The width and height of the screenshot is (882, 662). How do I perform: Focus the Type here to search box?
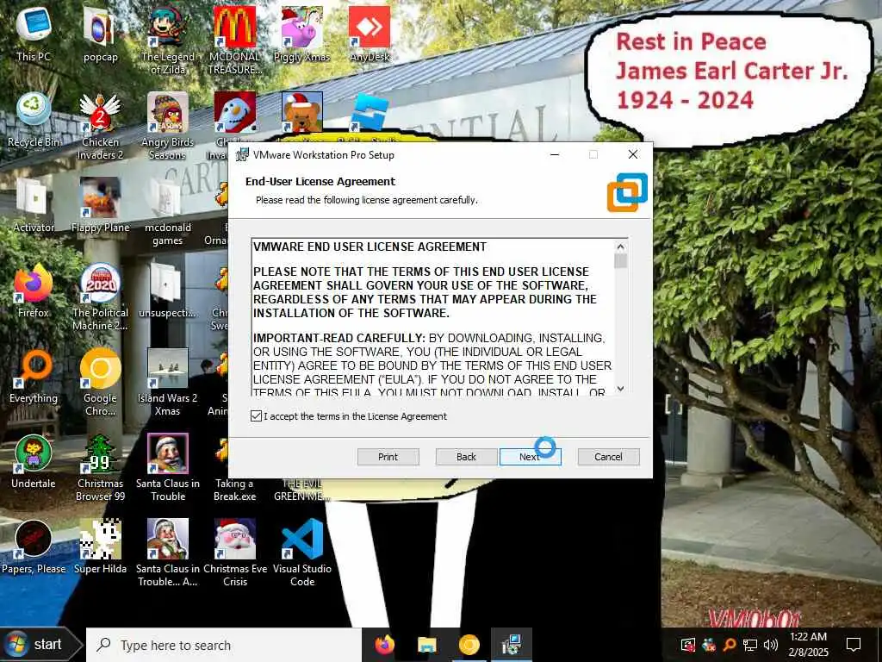224,645
